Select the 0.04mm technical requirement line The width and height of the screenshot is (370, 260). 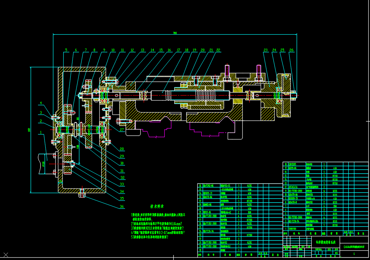157,224
